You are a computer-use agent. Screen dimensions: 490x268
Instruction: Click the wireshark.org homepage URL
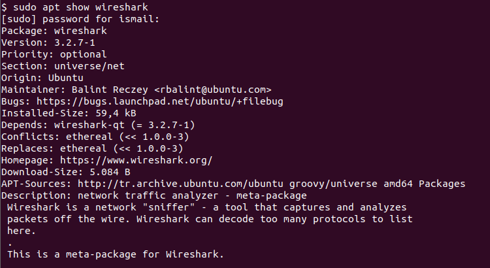(137, 160)
